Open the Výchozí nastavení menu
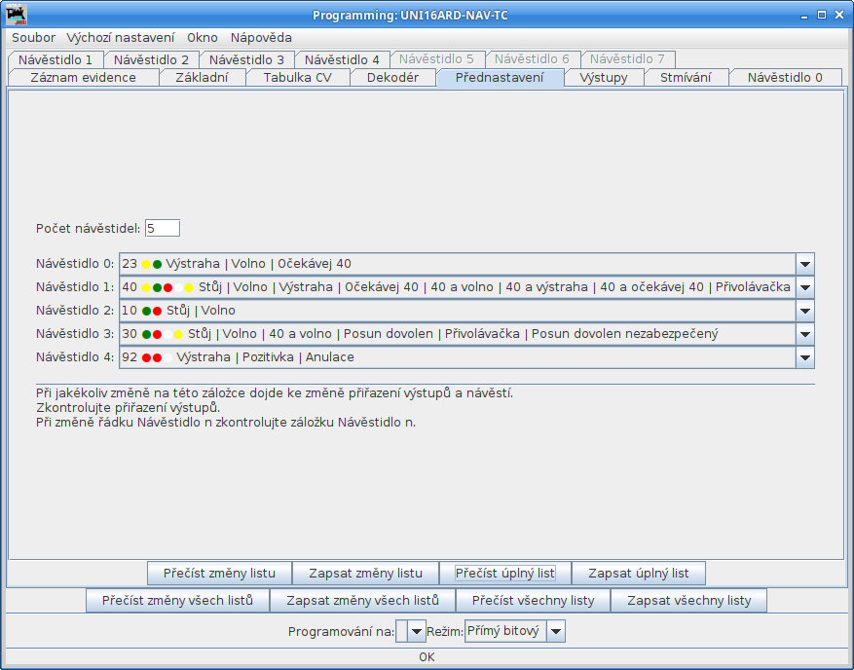The height and width of the screenshot is (670, 854). (x=121, y=38)
